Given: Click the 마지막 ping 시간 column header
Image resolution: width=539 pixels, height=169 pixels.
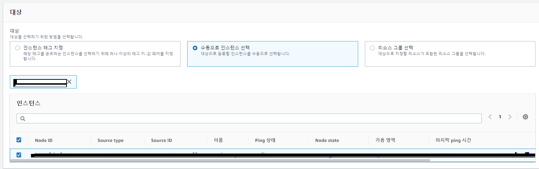Looking at the screenshot, I should (454, 140).
